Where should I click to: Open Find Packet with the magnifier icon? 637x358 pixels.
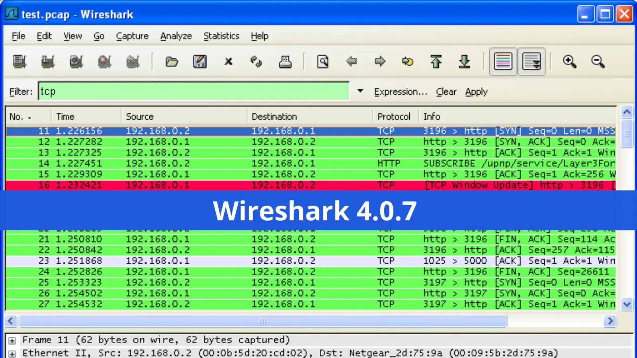click(x=323, y=62)
